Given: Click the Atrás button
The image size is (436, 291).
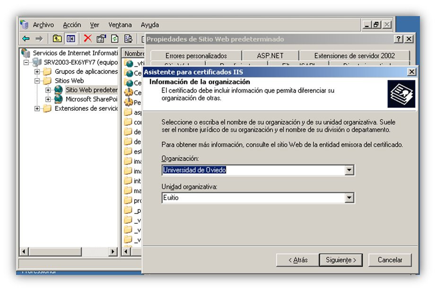Looking at the screenshot, I should (x=298, y=260).
